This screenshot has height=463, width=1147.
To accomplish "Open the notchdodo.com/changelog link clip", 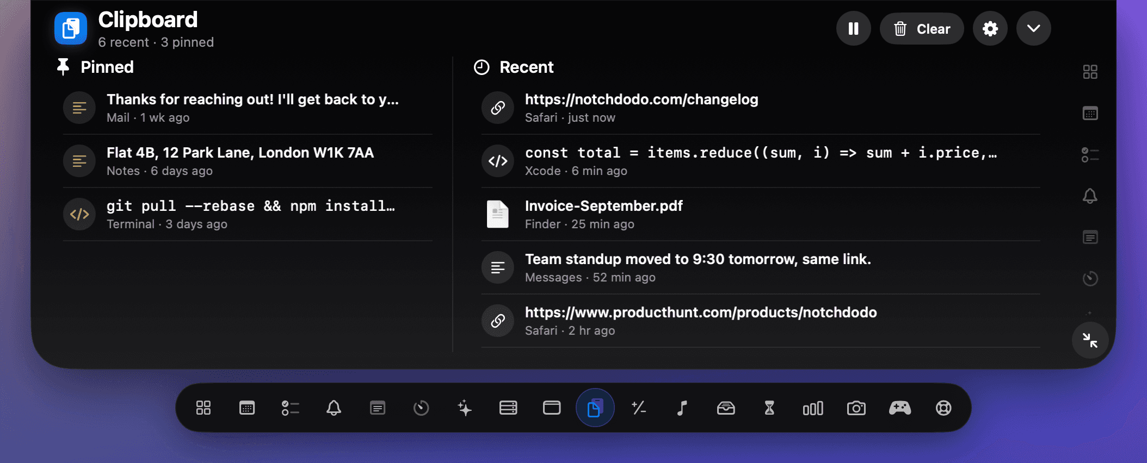I will point(761,108).
